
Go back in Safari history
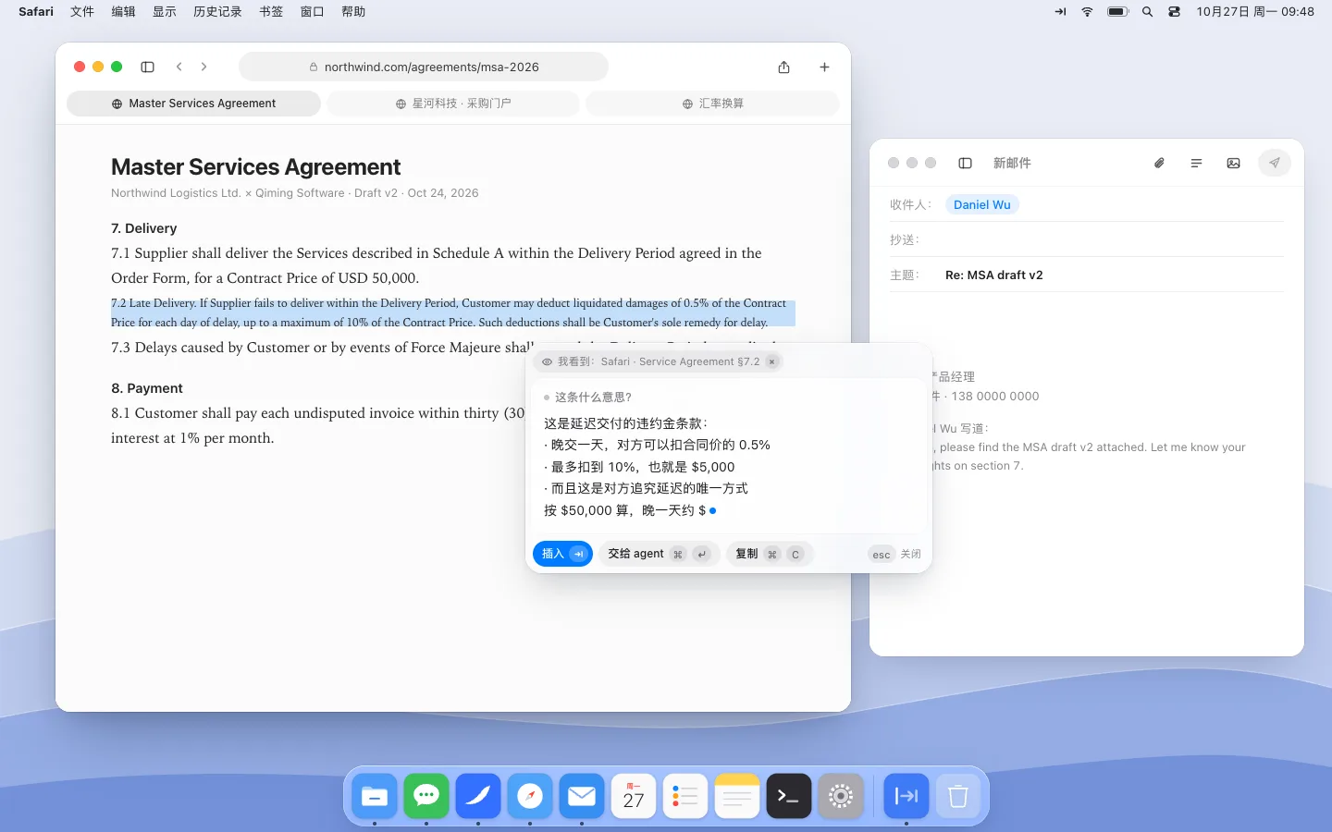tap(179, 67)
